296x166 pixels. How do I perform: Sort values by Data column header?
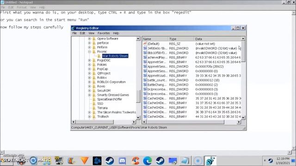coord(218,39)
